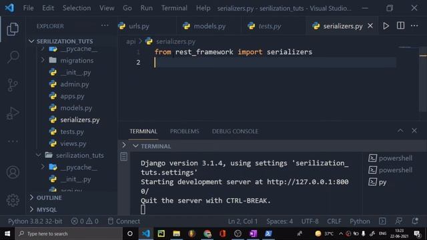
Task: Expand the __pycache__ folder in serilization_tuts
Action: (x=43, y=167)
